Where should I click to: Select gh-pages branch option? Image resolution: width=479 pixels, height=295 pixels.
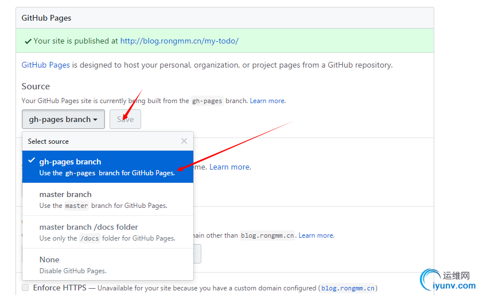pos(108,167)
